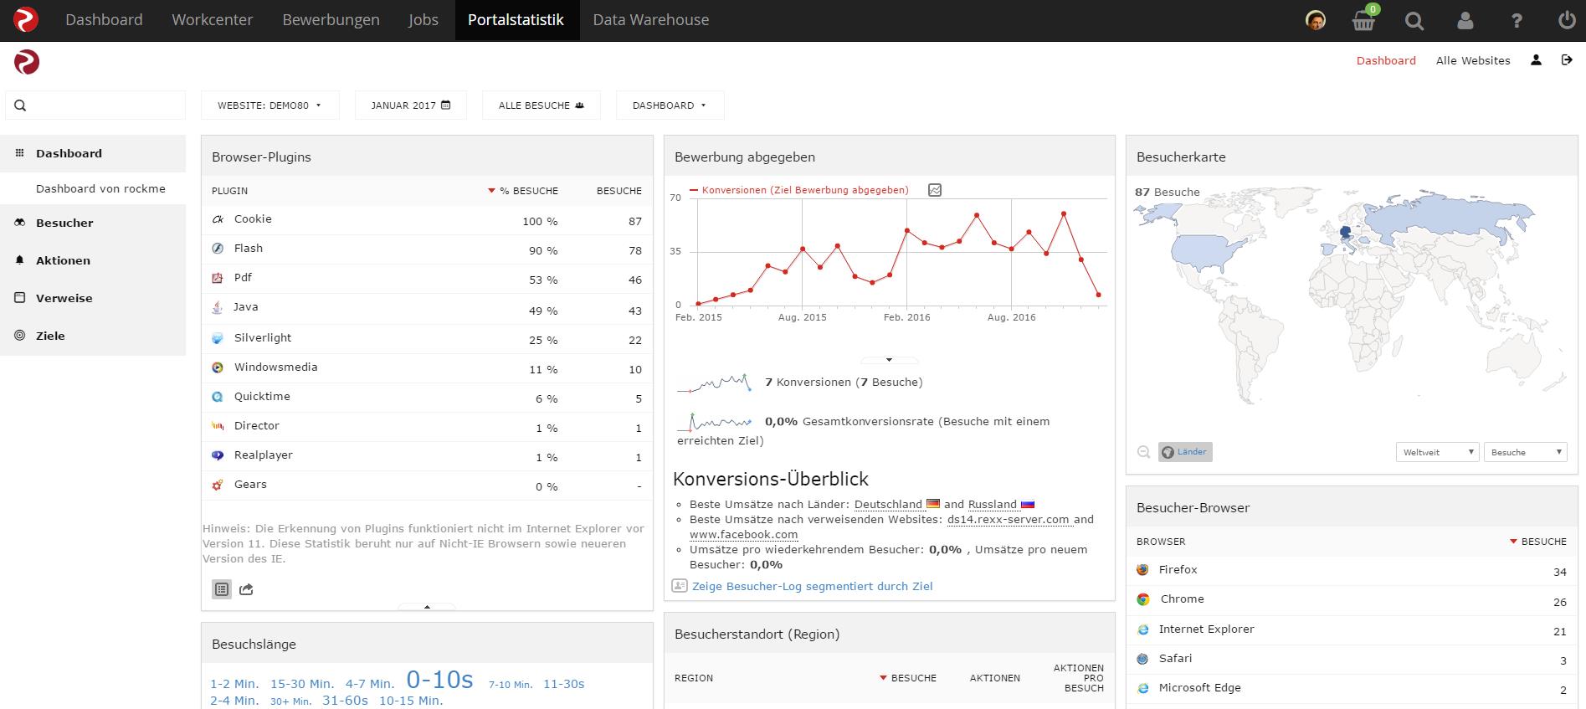Click the BESUCHE sort header in Besucher-Browser
The height and width of the screenshot is (709, 1586).
click(x=1538, y=542)
